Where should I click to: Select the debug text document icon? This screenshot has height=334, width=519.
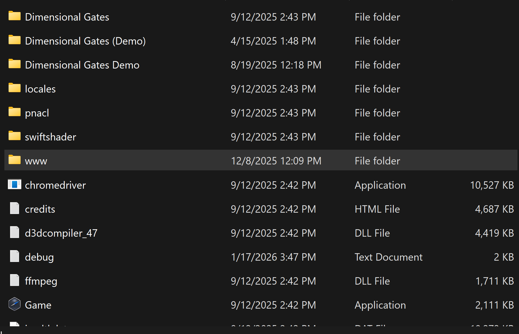click(14, 256)
